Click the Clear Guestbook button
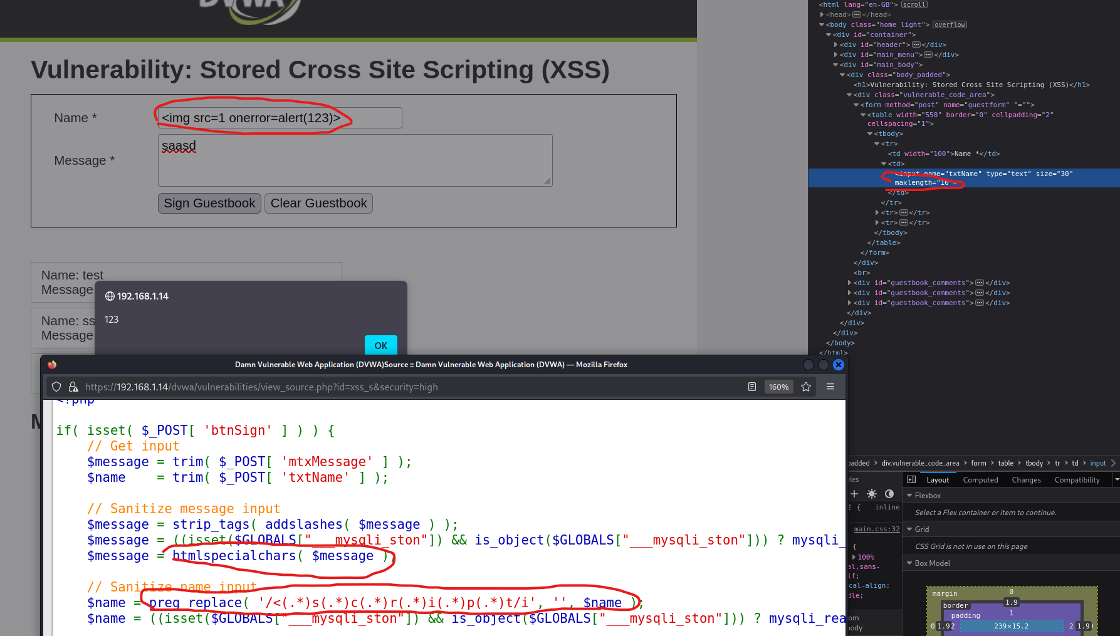This screenshot has height=636, width=1120. tap(318, 203)
